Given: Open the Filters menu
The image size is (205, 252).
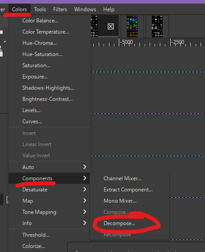Looking at the screenshot, I should tap(60, 9).
